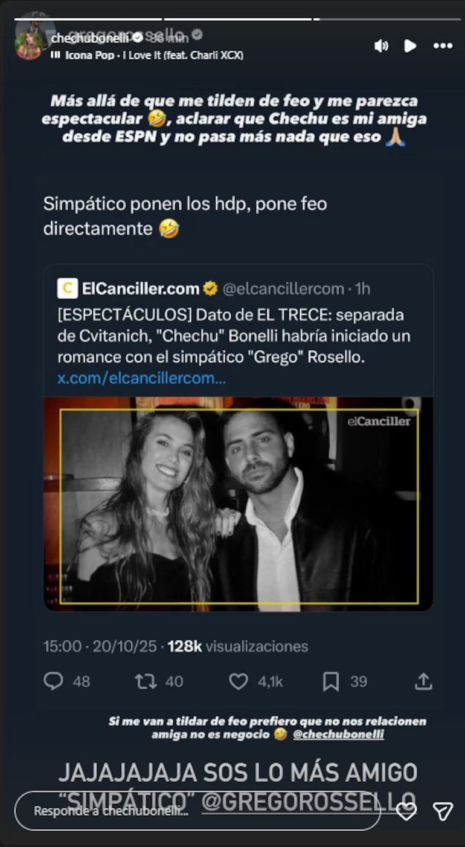Click the tweet share upload icon
The width and height of the screenshot is (465, 847).
424,681
